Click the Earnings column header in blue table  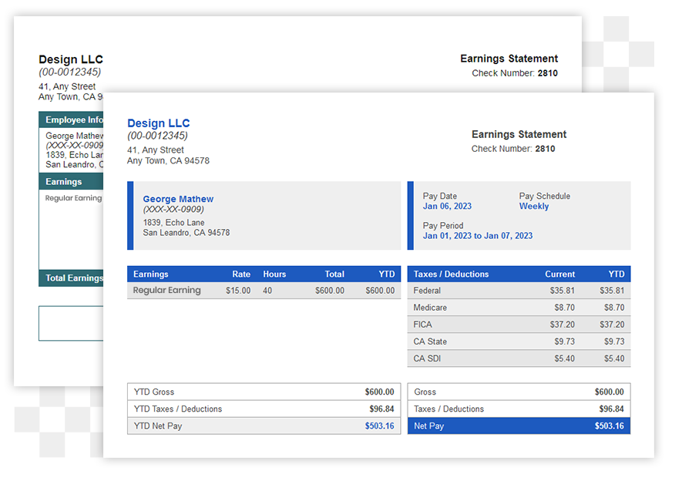pos(150,274)
